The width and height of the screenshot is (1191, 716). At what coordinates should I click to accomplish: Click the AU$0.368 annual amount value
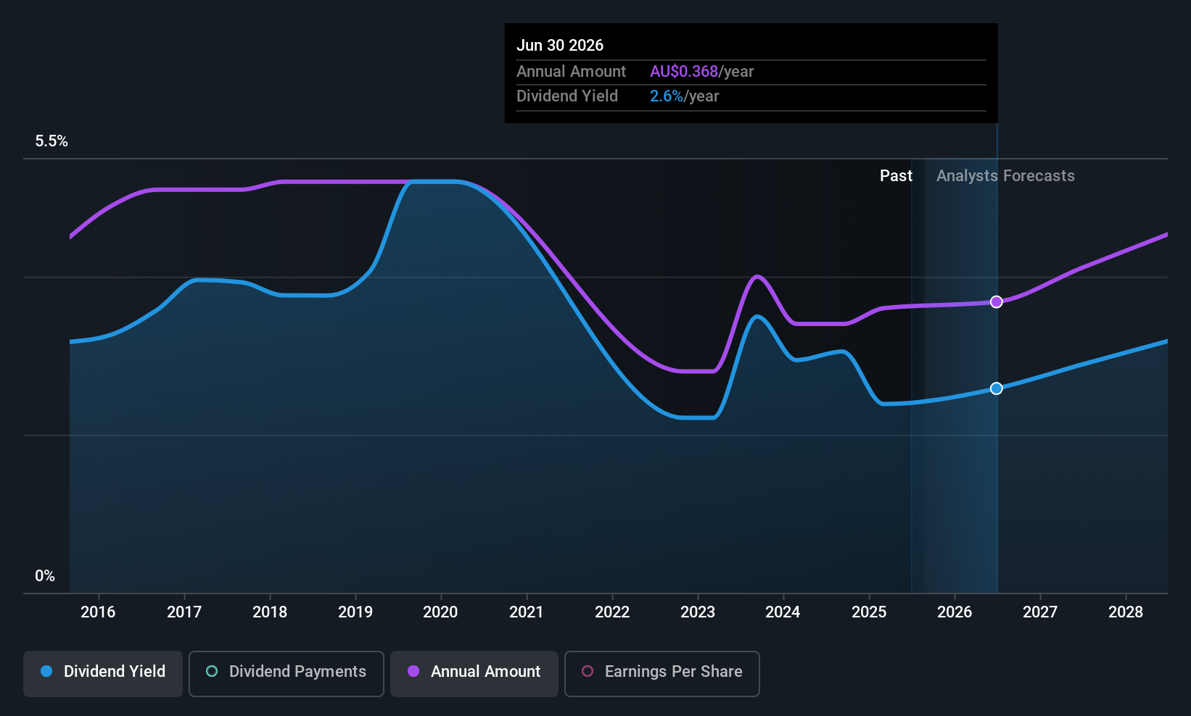pyautogui.click(x=684, y=71)
